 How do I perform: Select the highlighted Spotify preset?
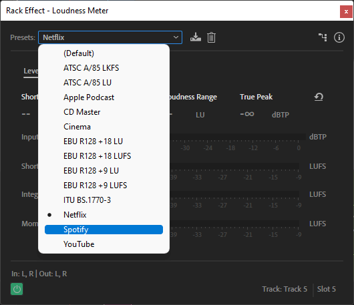[x=104, y=230]
